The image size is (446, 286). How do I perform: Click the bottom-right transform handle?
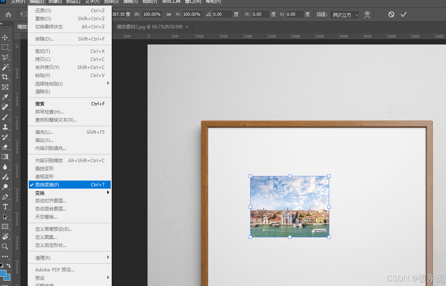tap(329, 237)
